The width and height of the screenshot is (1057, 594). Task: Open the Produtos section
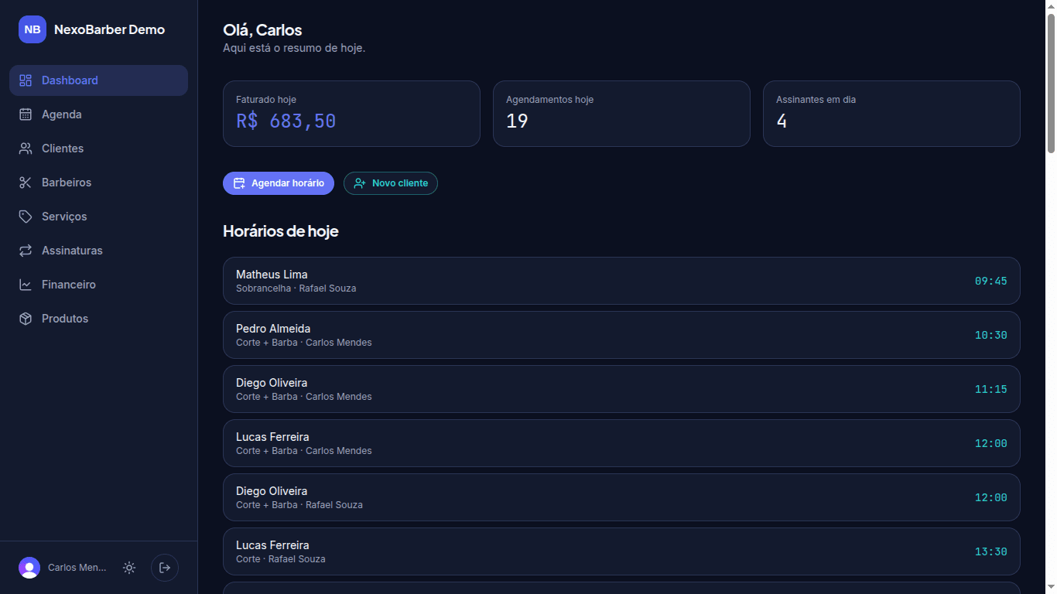98,319
